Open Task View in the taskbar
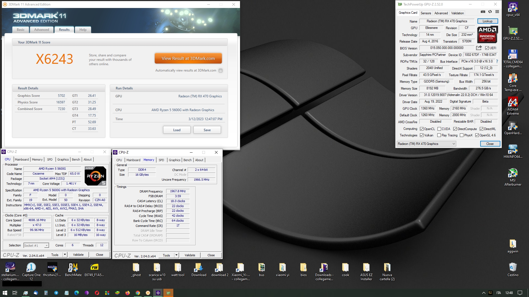 pos(15,293)
